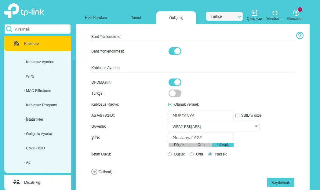This screenshot has width=320, height=190.
Task: Click the Misafir Ağı people icon
Action: (16, 182)
